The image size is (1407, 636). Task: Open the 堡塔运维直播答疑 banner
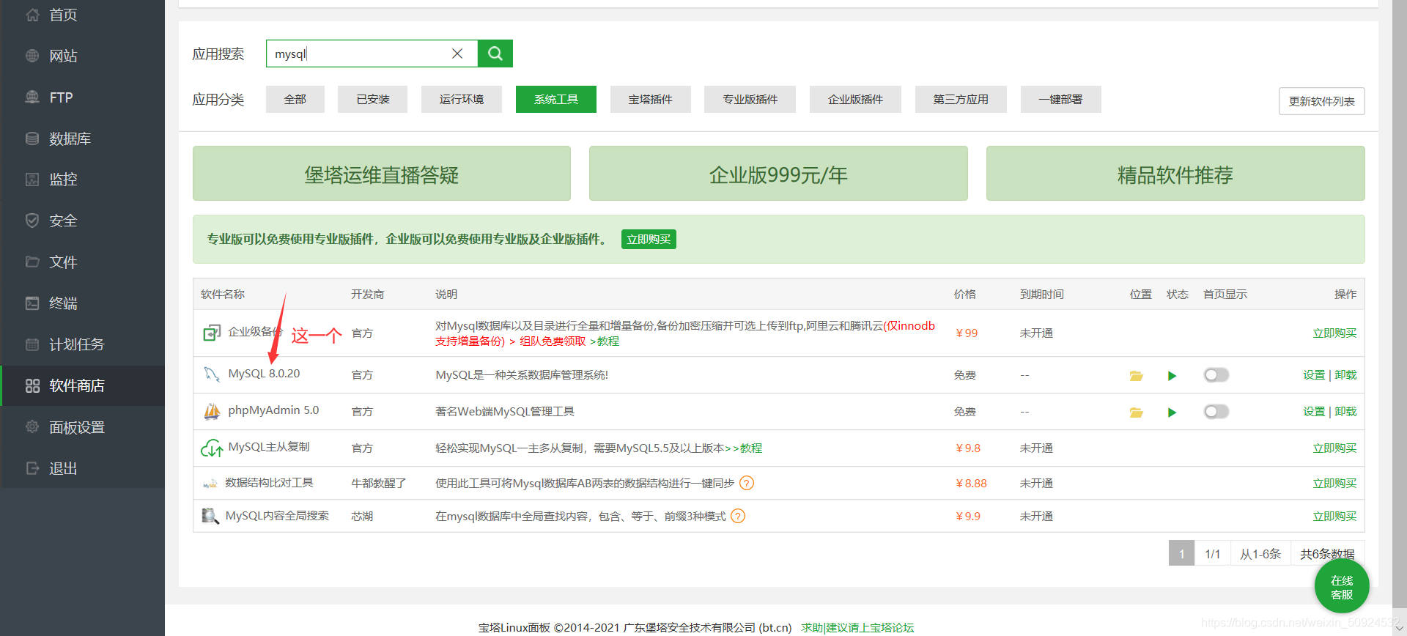[x=382, y=174]
